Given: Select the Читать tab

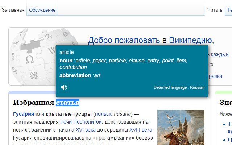Looking at the screenshot, I should [214, 10].
